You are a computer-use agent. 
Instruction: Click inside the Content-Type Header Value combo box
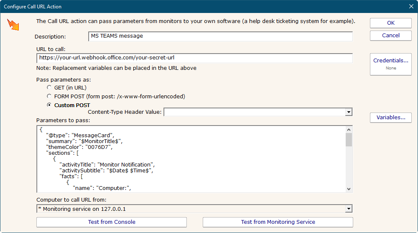coord(254,112)
